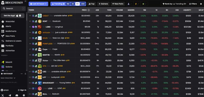Switch trending to 1H
This screenshot has width=204, height=97.
point(73,4)
